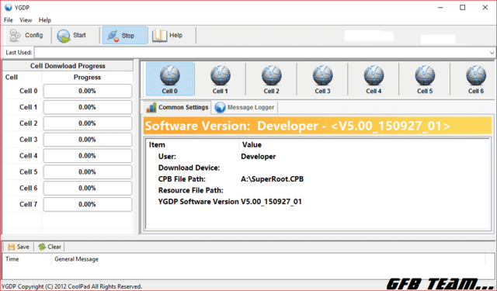Click the Cell 1 progress bar
The width and height of the screenshot is (497, 291).
click(88, 107)
